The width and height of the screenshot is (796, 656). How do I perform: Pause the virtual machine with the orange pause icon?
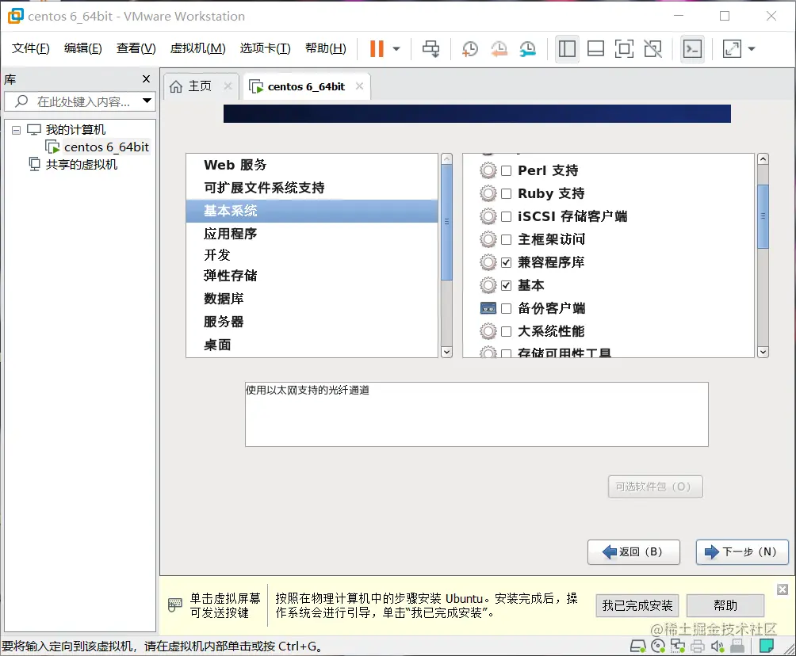[376, 48]
